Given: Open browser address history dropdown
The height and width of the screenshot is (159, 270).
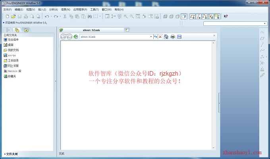Looking at the screenshot, I should pyautogui.click(x=151, y=37).
